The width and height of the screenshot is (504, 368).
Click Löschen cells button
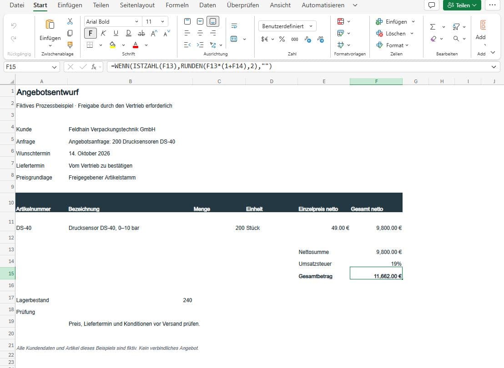click(x=391, y=34)
